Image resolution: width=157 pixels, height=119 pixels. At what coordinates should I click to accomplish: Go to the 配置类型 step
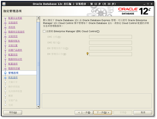13,55
